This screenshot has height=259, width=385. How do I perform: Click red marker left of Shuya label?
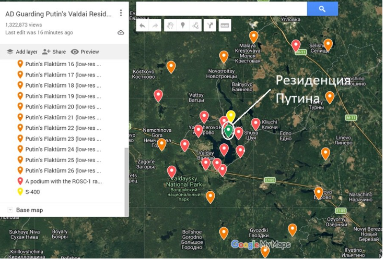239,133
